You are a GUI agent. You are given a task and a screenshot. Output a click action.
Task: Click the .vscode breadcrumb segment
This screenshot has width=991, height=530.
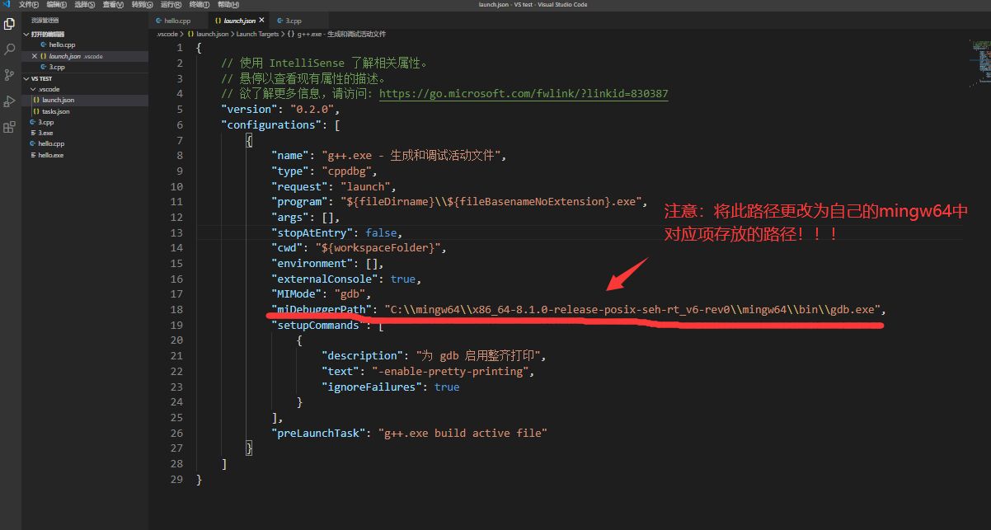[167, 34]
